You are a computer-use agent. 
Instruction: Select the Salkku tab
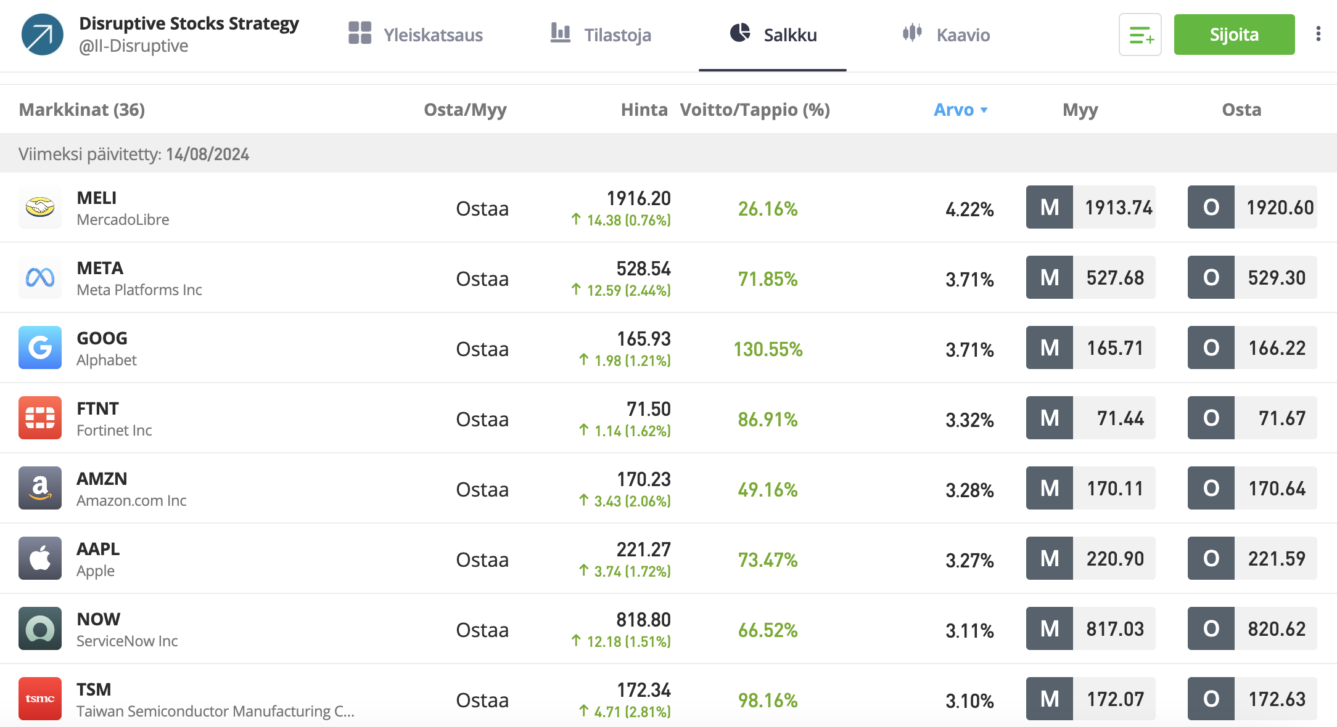(x=773, y=35)
